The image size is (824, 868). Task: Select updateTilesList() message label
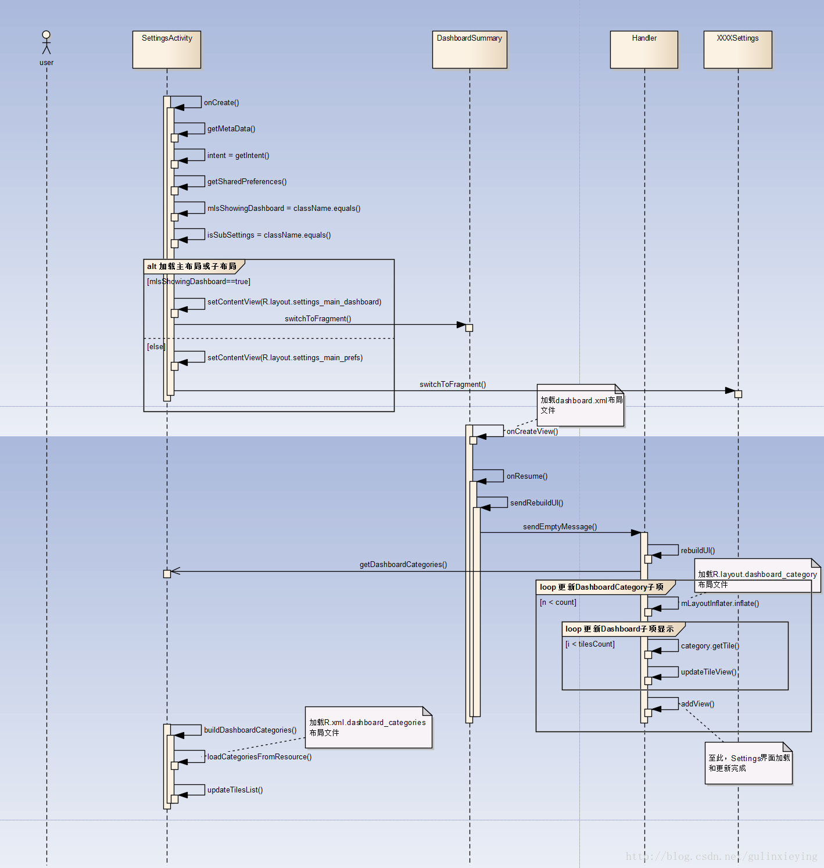coord(235,790)
